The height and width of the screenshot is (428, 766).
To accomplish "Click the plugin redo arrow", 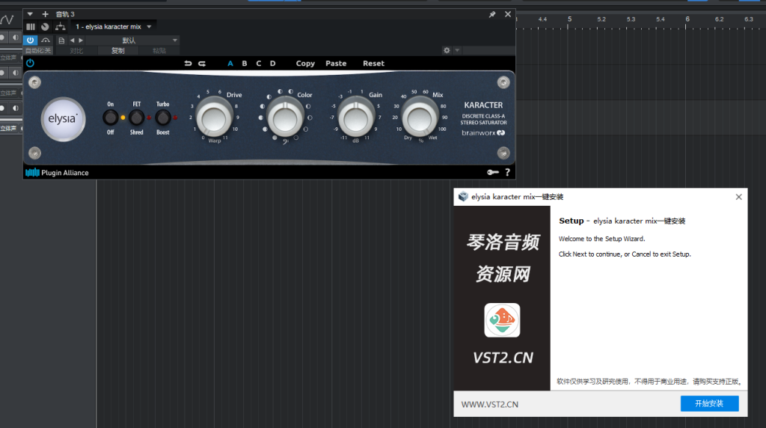I will [202, 64].
